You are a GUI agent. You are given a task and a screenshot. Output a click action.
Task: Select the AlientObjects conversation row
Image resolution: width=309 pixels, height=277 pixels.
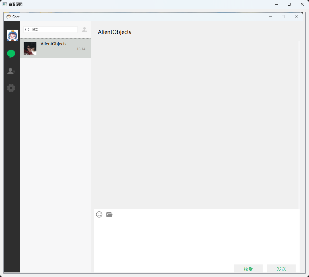click(x=55, y=48)
